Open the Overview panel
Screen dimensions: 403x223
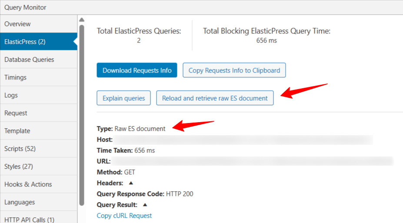coord(17,24)
